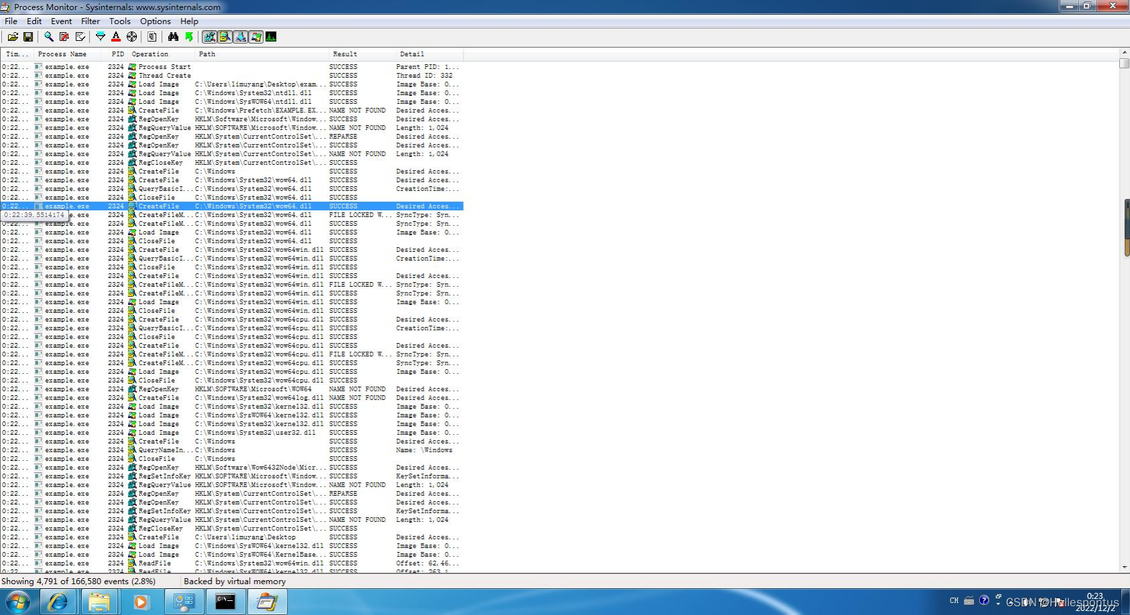This screenshot has height=615, width=1130.
Task: Open the File menu
Action: pyautogui.click(x=11, y=21)
